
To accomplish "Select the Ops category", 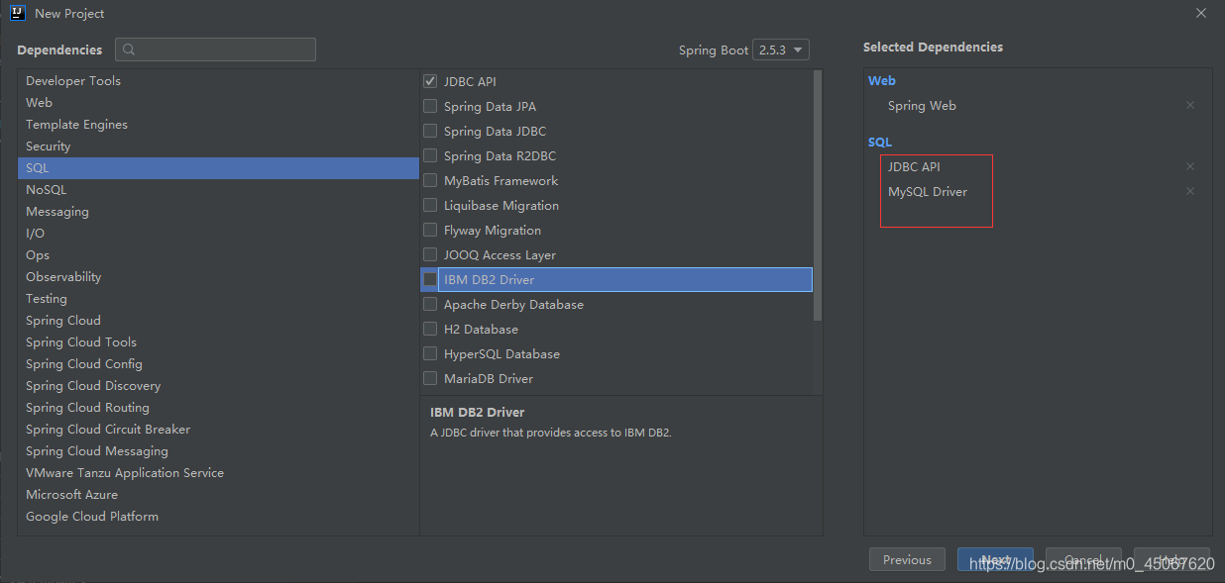I will (x=218, y=255).
